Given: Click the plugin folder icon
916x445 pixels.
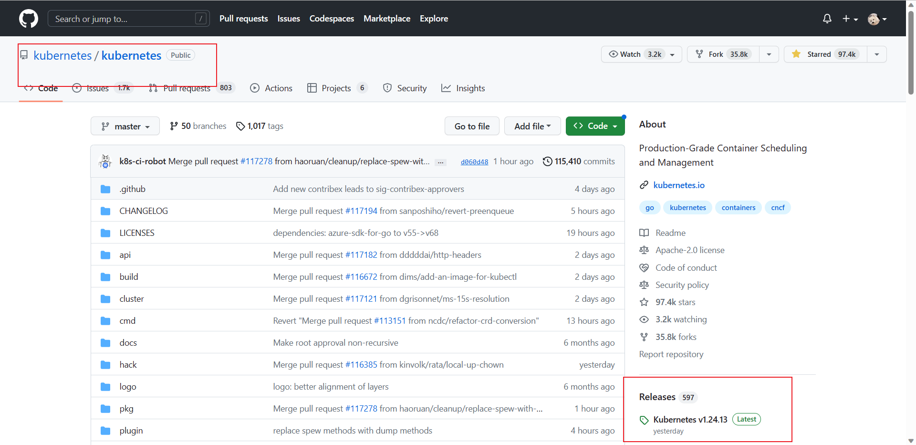Looking at the screenshot, I should [105, 431].
